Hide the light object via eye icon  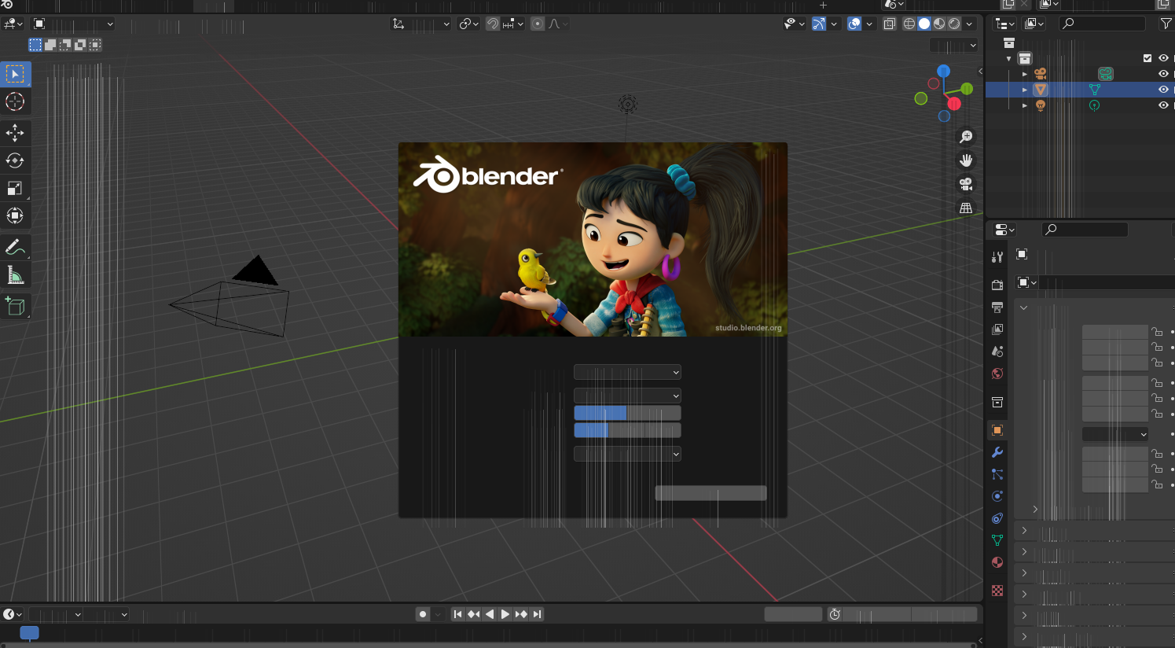(x=1163, y=105)
